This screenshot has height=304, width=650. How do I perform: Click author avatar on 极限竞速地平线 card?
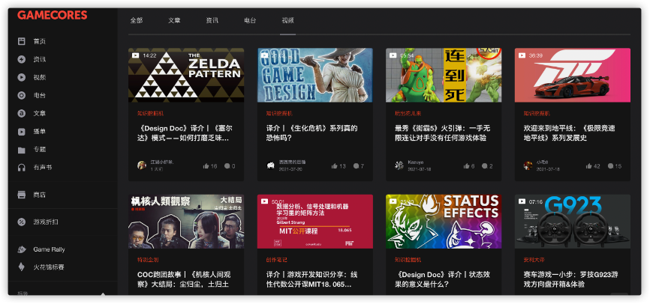tap(528, 165)
